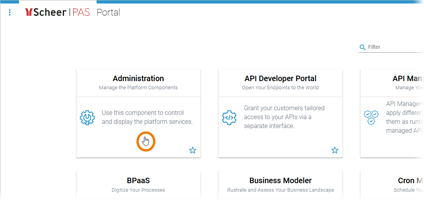Open the API Management tile heading
Image resolution: width=424 pixels, height=201 pixels.
point(407,79)
